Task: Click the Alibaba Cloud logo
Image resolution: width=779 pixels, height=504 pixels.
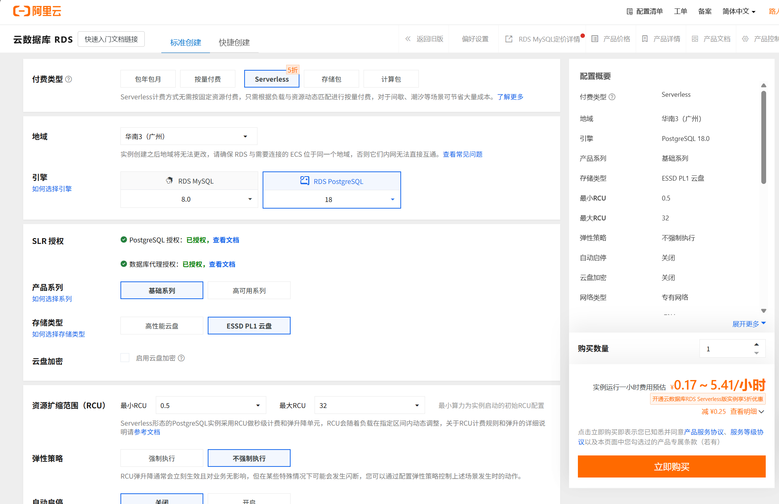Action: coord(37,11)
